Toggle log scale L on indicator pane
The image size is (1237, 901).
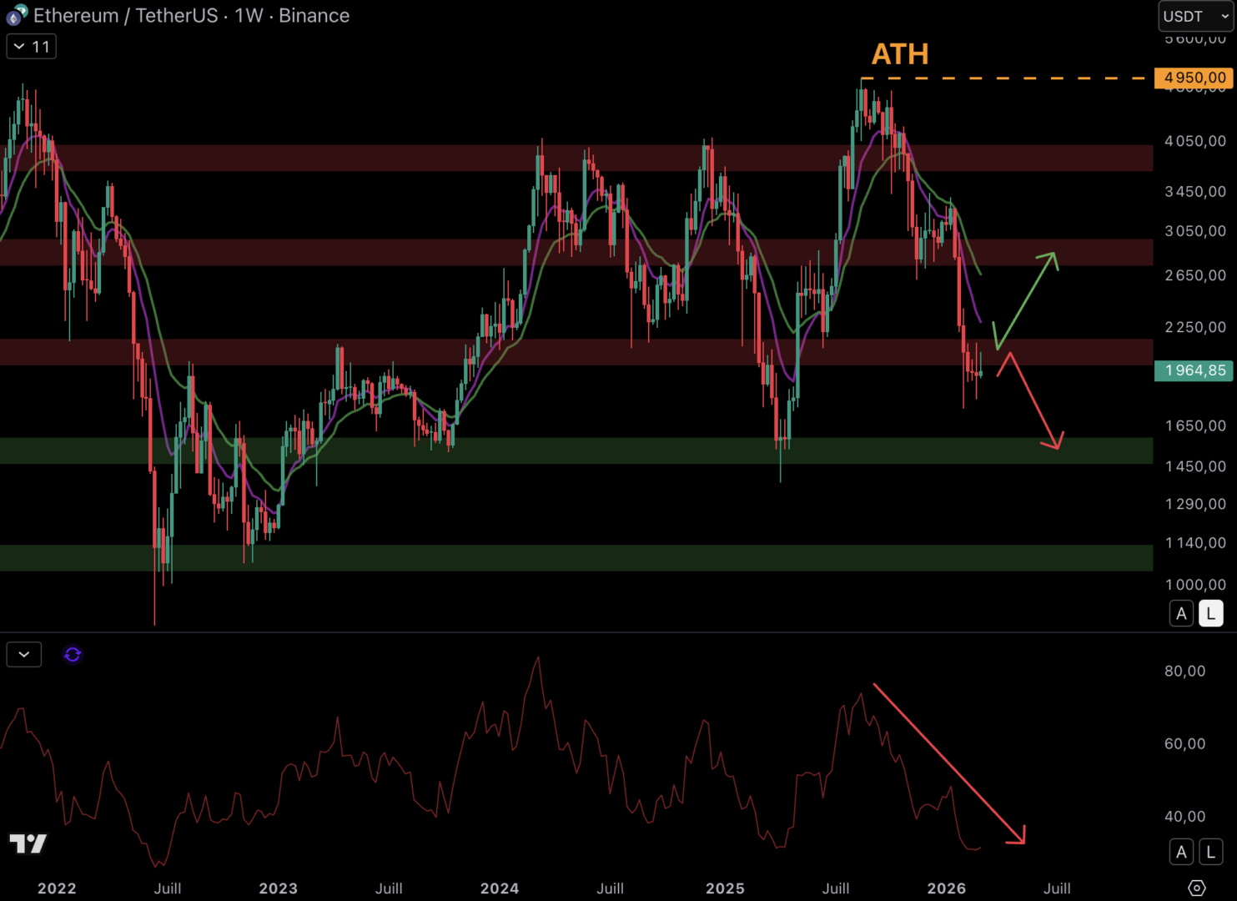tap(1210, 852)
